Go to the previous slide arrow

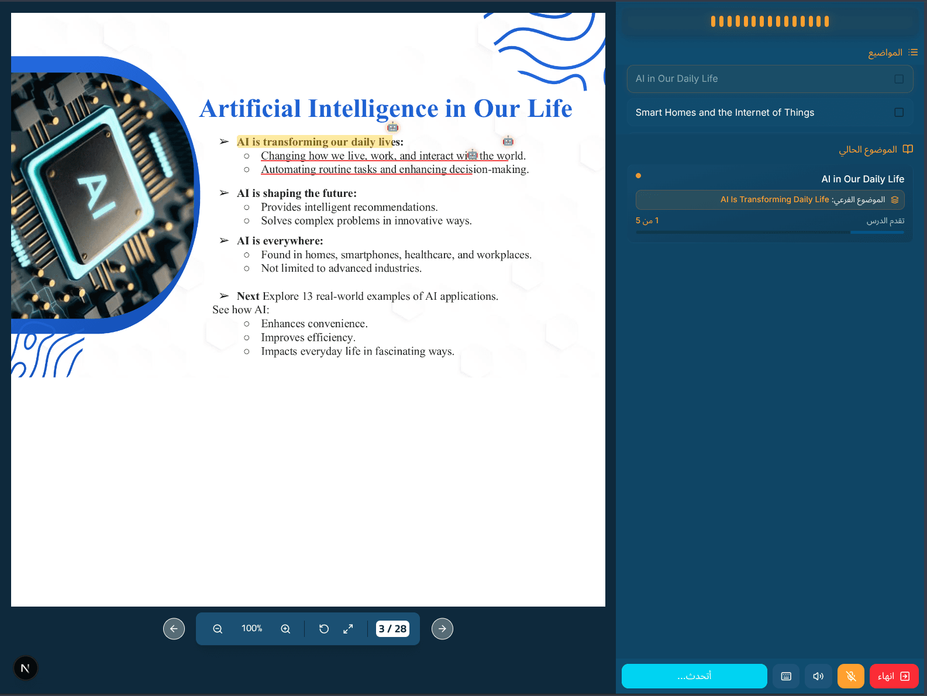pos(174,629)
